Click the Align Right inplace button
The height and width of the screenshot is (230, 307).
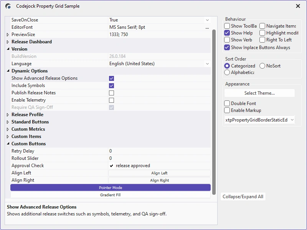click(159, 180)
